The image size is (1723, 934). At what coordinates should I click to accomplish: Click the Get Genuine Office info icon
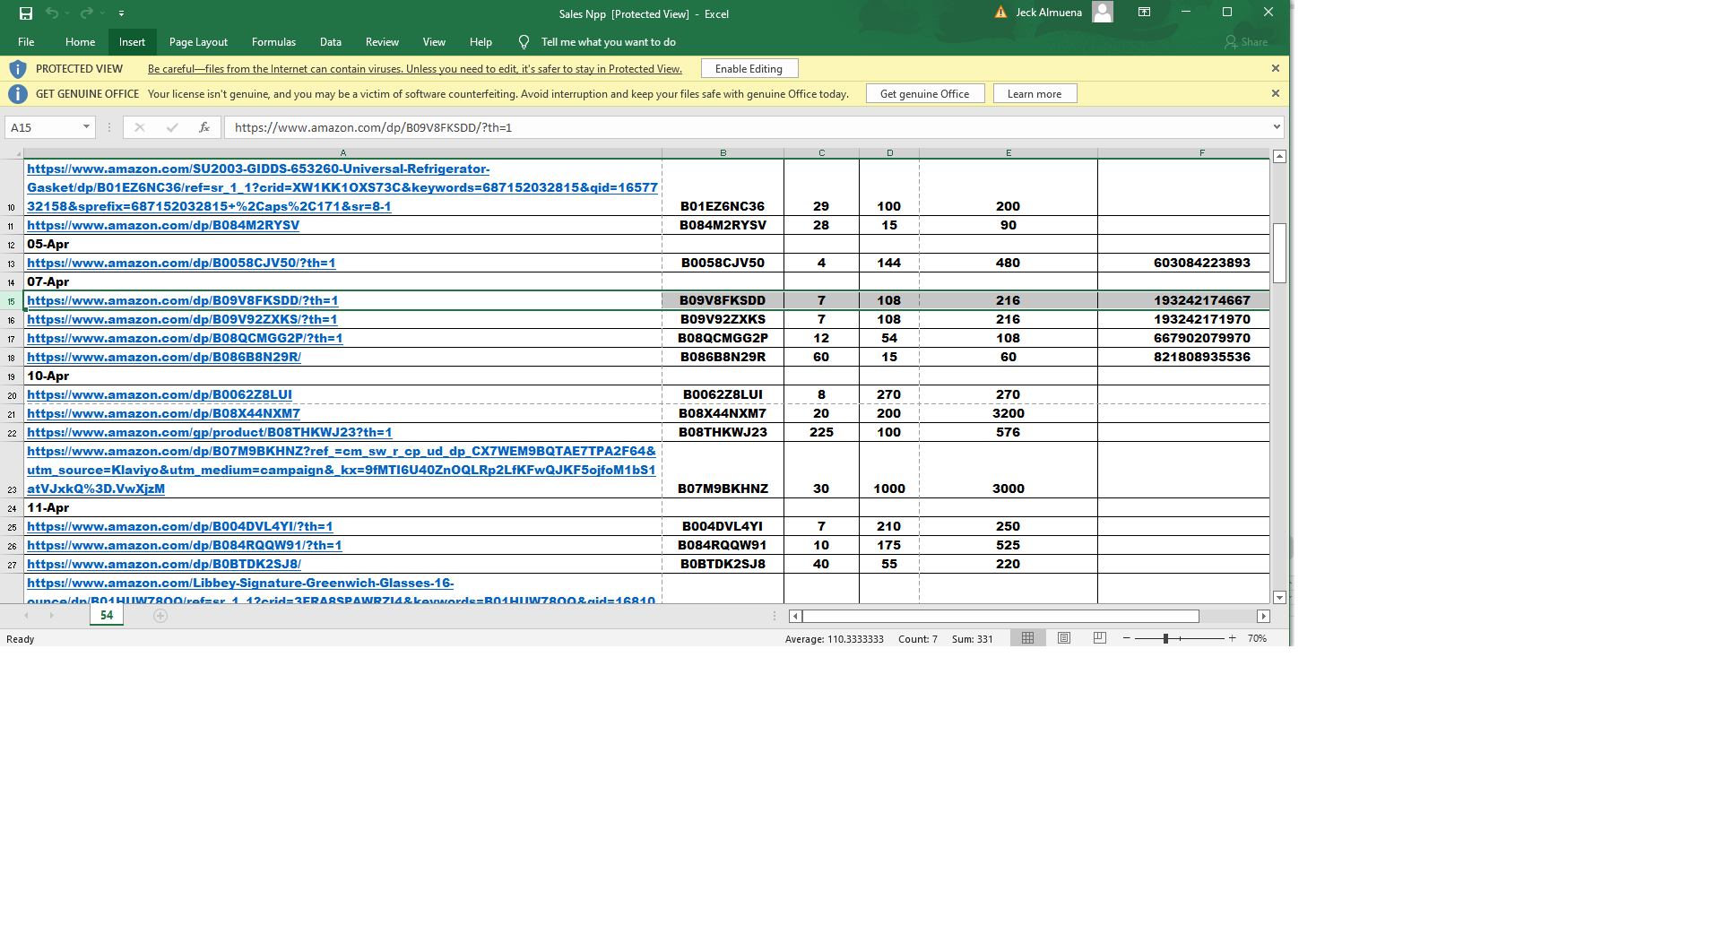click(x=17, y=94)
